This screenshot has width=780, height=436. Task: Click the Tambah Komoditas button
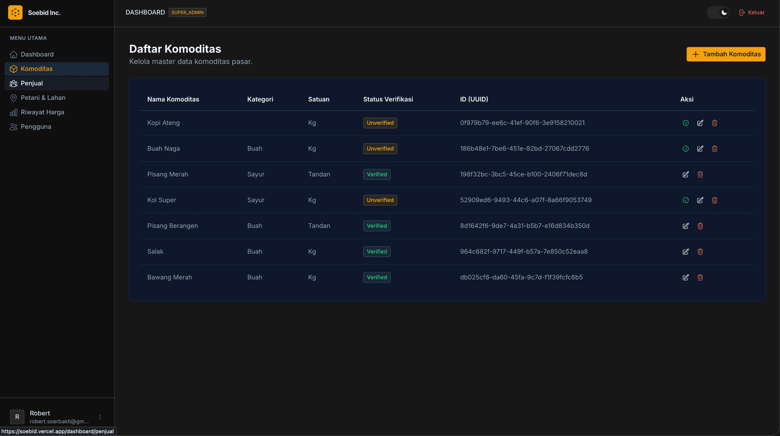click(726, 54)
